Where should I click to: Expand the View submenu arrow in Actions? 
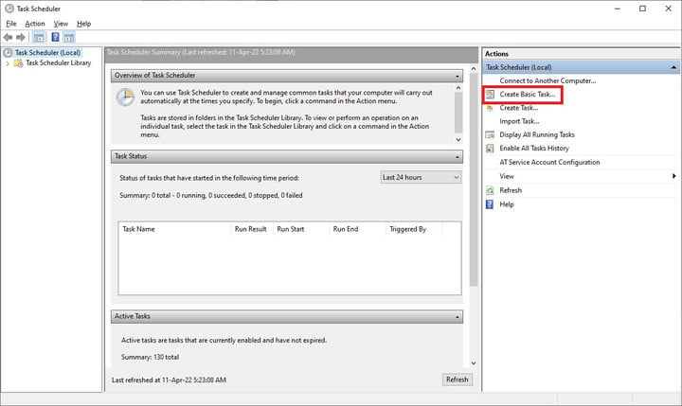point(673,176)
